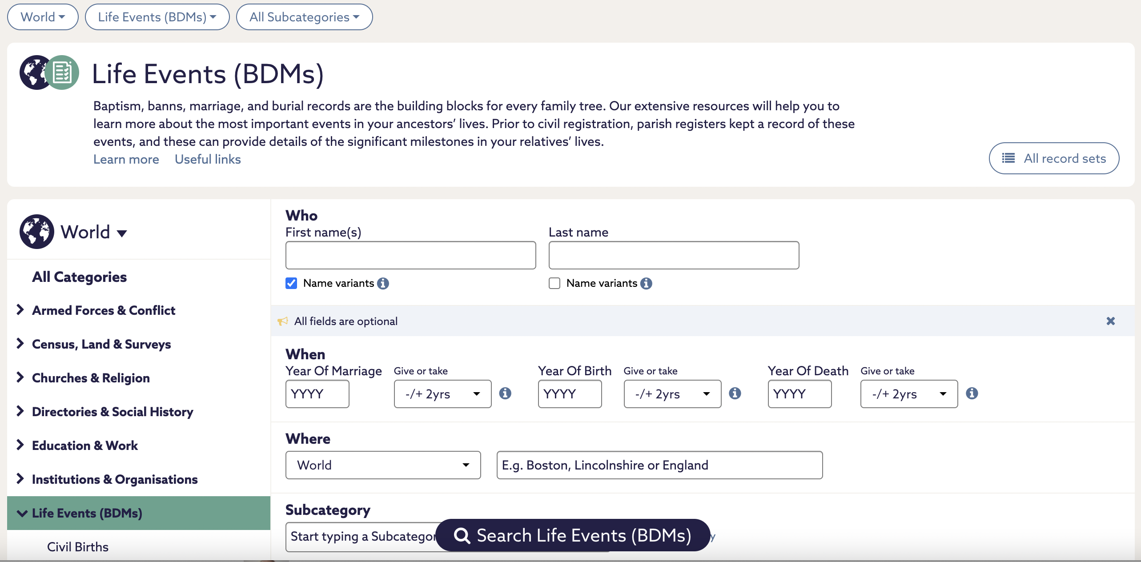
Task: Open the info tooltip beside first name variants
Action: [383, 283]
